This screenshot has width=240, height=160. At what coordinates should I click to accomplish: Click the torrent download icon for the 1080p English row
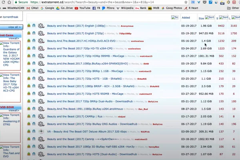point(29,26)
